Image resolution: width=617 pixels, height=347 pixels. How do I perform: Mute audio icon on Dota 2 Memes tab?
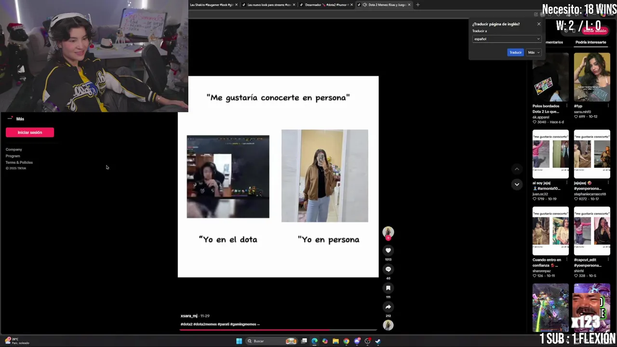tap(365, 5)
